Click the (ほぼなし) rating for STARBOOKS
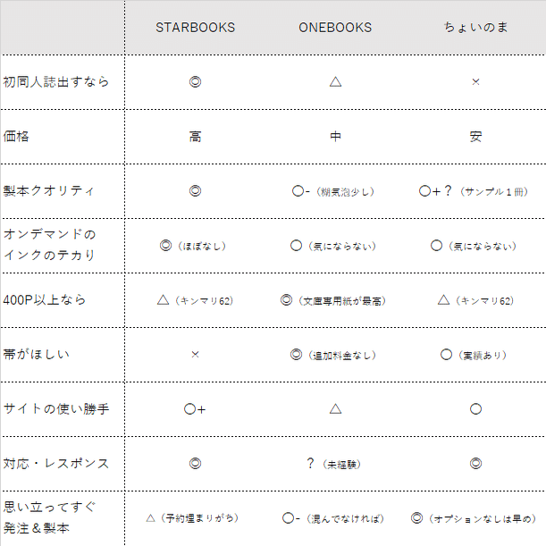Viewport: 546px width, 546px height. pyautogui.click(x=202, y=246)
